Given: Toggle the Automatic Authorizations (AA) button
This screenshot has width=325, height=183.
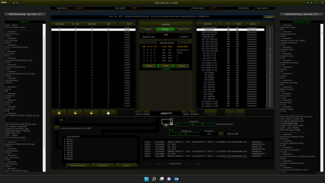Looking at the screenshot, I should pyautogui.click(x=57, y=128).
